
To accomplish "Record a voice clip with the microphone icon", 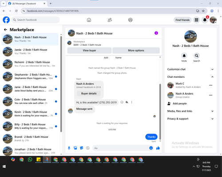I will tap(69, 148).
